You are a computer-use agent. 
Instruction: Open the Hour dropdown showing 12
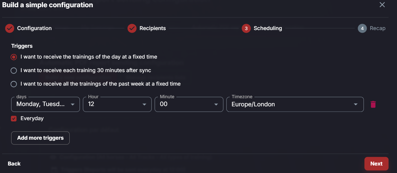(x=117, y=104)
